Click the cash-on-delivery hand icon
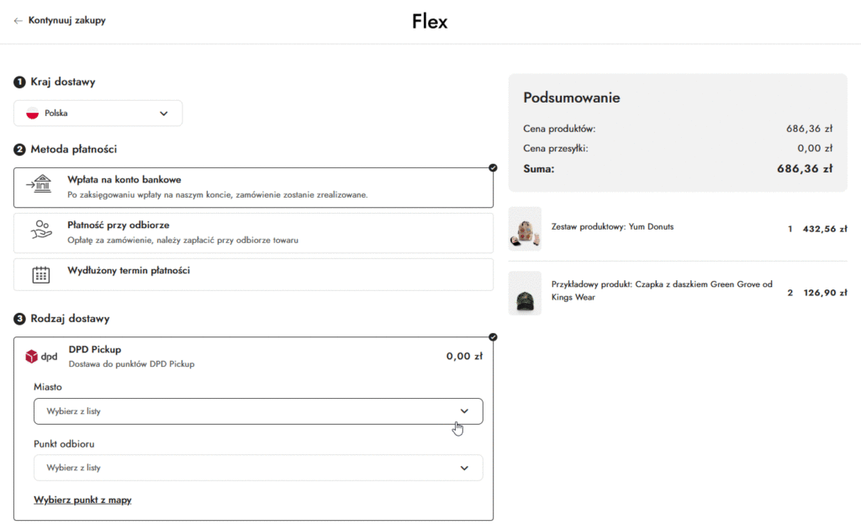Viewport: 861px width, 530px height. (40, 231)
